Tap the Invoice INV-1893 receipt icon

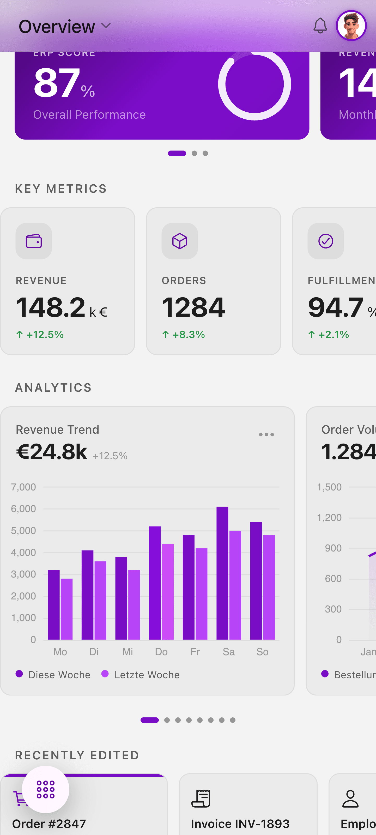click(201, 798)
